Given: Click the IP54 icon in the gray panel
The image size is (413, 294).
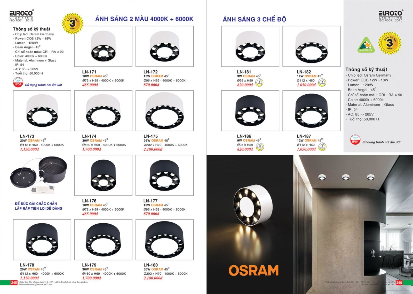Looking at the screenshot, I should tap(355, 140).
